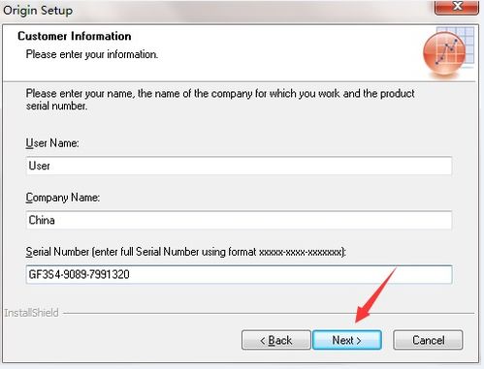Focus the User Name input field

click(239, 166)
